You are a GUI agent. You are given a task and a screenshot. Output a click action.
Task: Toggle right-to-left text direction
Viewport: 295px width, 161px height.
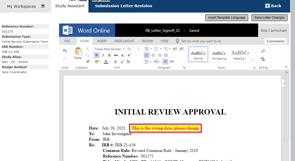[172, 61]
